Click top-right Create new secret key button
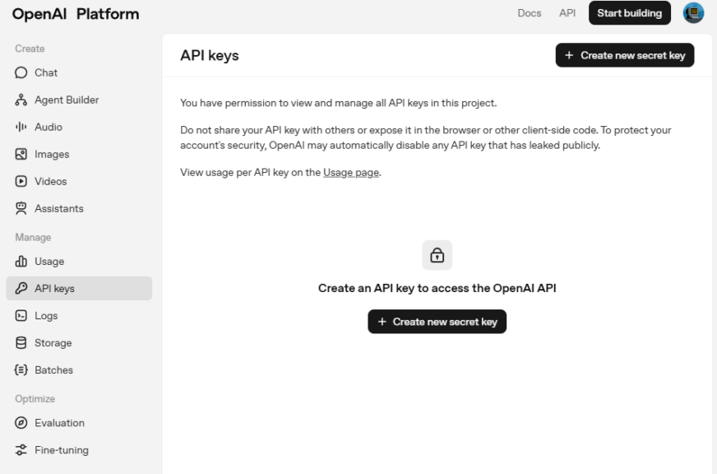The width and height of the screenshot is (717, 474). click(x=625, y=55)
